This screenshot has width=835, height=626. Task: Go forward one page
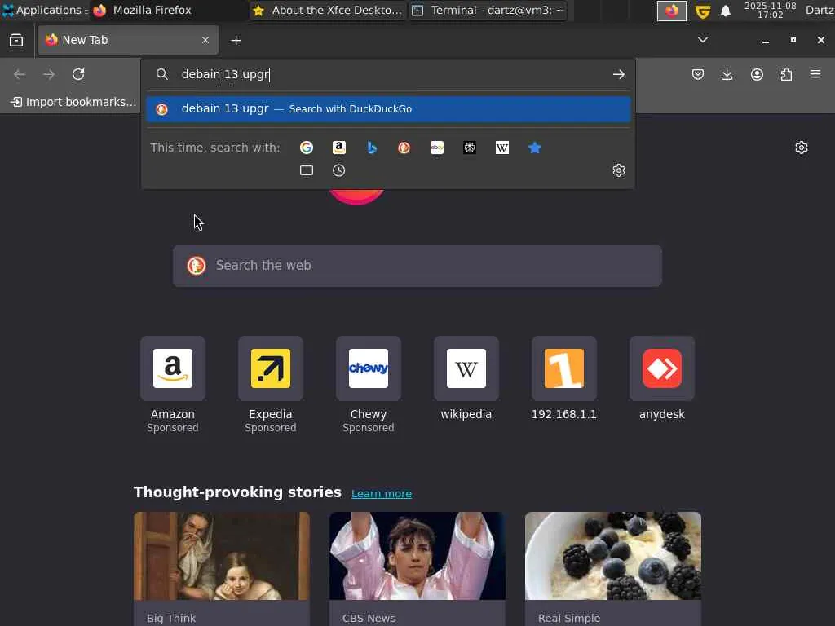coord(49,74)
